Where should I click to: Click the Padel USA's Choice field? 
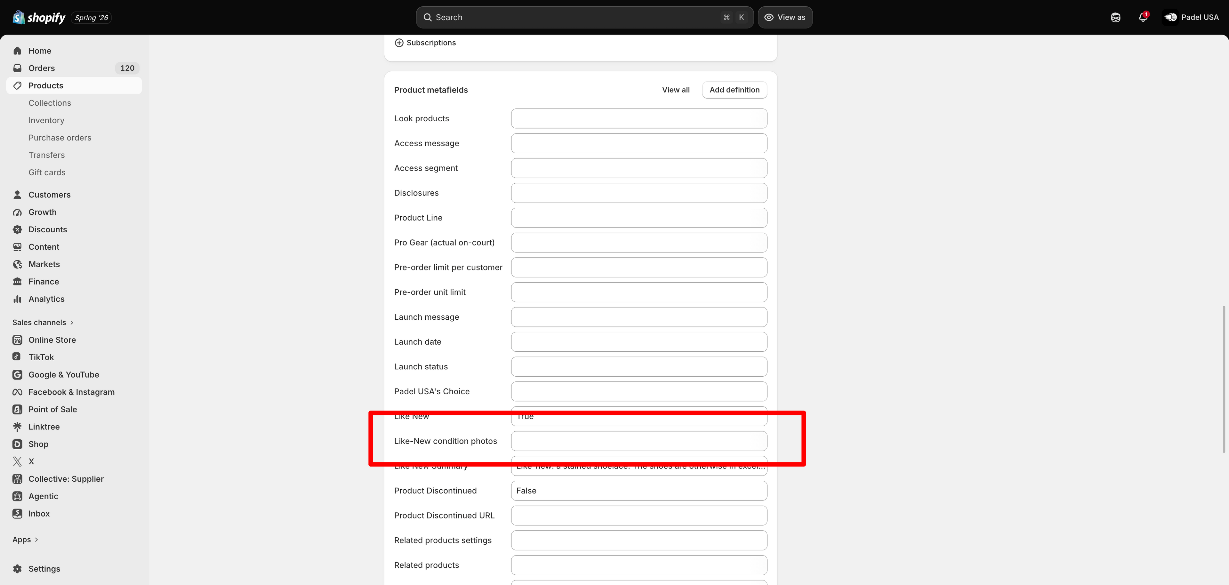pyautogui.click(x=639, y=391)
